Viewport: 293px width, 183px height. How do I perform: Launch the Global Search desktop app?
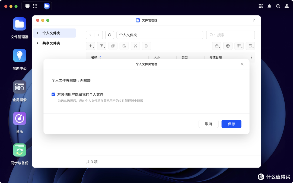click(20, 87)
